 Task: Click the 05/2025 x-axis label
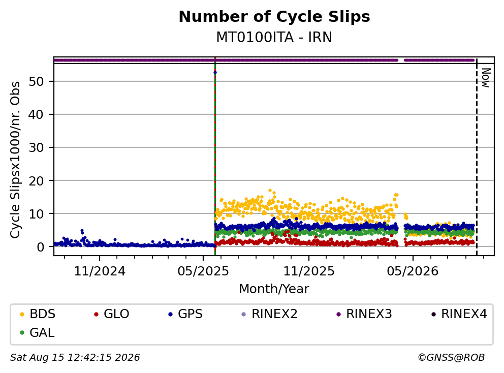203,271
